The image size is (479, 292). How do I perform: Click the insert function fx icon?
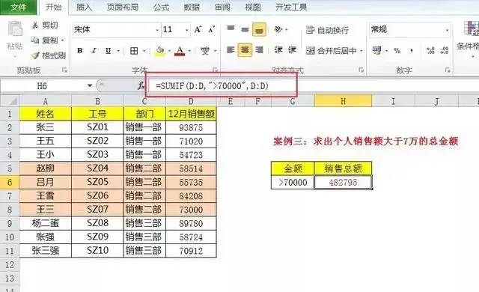click(x=141, y=86)
